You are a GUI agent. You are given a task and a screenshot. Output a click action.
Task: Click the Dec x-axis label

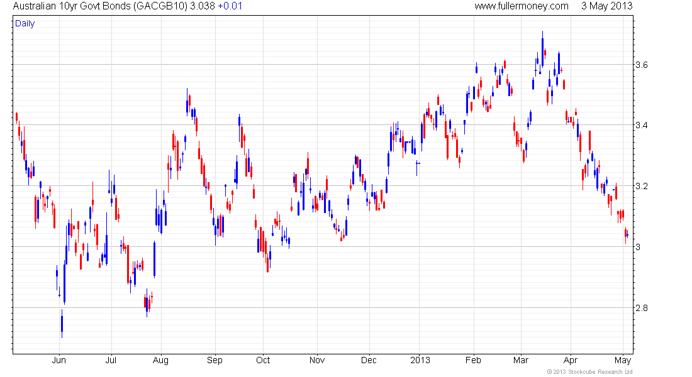pyautogui.click(x=369, y=360)
